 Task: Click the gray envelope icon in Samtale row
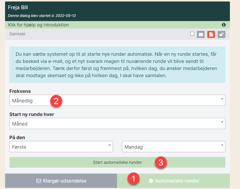pos(201,34)
